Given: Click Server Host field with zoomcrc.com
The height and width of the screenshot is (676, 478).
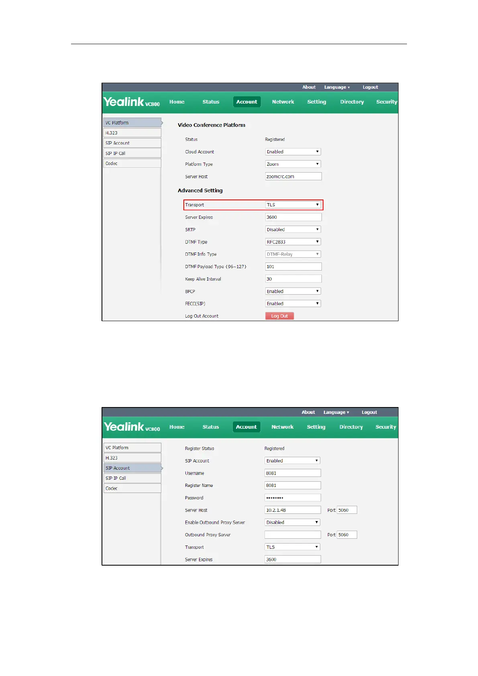Looking at the screenshot, I should point(293,177).
